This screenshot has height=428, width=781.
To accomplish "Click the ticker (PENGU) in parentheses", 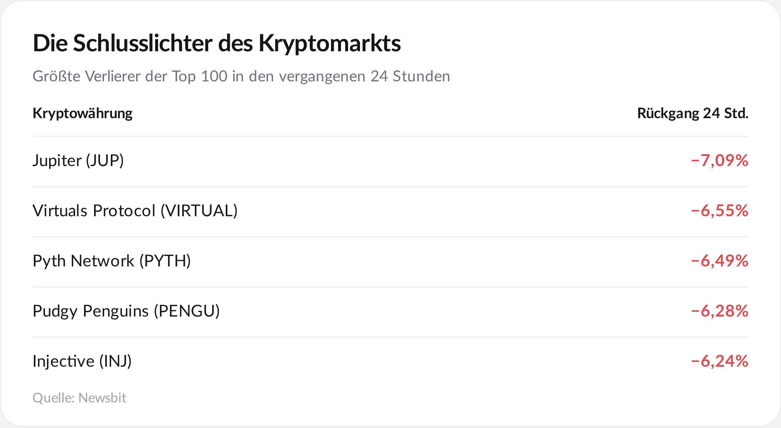I will [187, 311].
